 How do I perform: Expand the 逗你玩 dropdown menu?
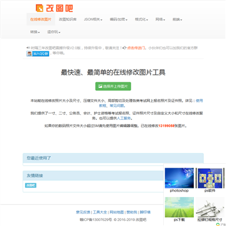54,32
